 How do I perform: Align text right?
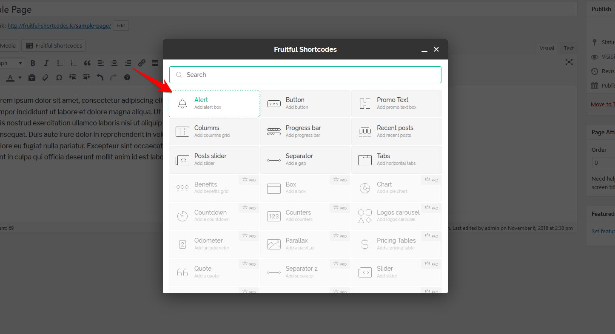tap(128, 63)
